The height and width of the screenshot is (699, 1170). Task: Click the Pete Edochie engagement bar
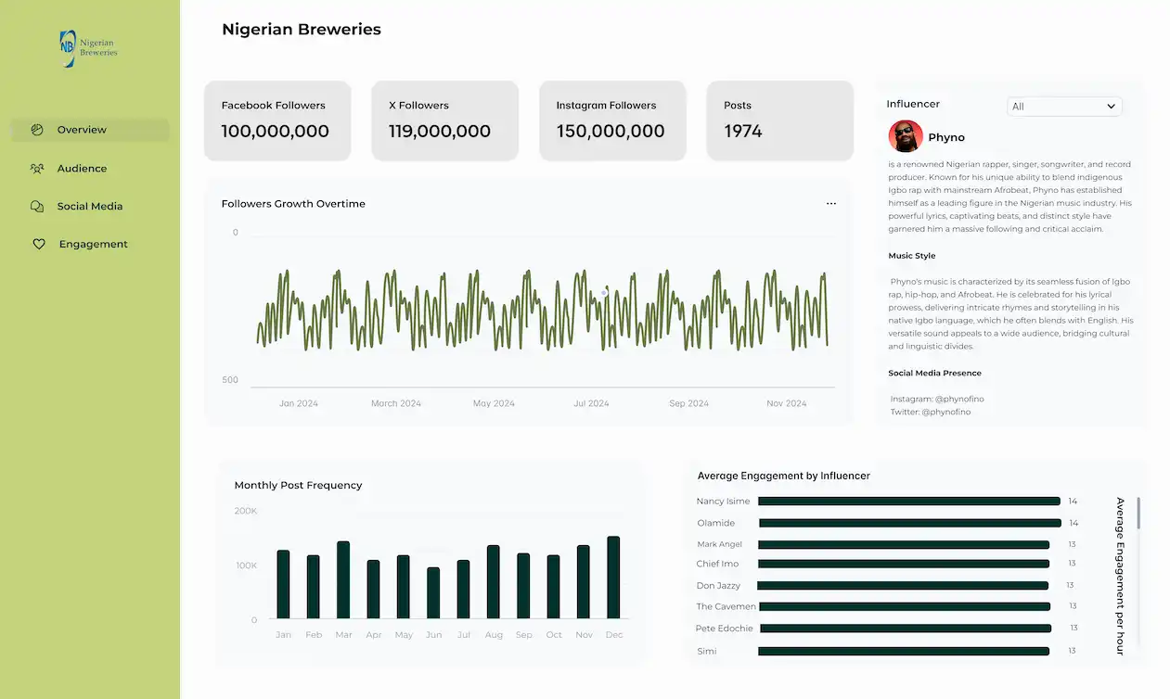coord(905,629)
